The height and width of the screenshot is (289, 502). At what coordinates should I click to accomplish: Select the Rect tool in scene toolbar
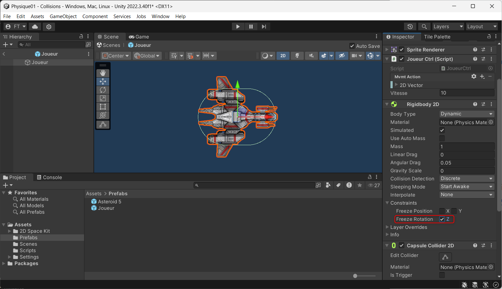[x=103, y=107]
